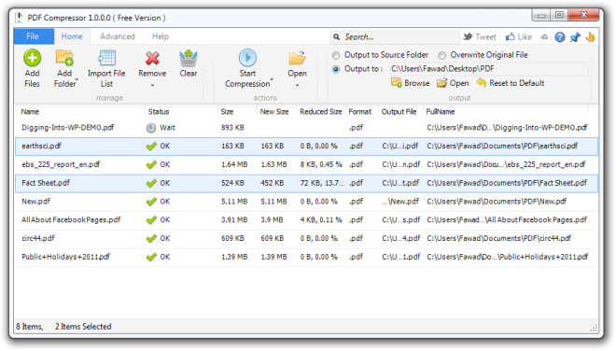
Task: Select the AllAbout FacebookPages.pdf file name
Action: click(x=71, y=220)
